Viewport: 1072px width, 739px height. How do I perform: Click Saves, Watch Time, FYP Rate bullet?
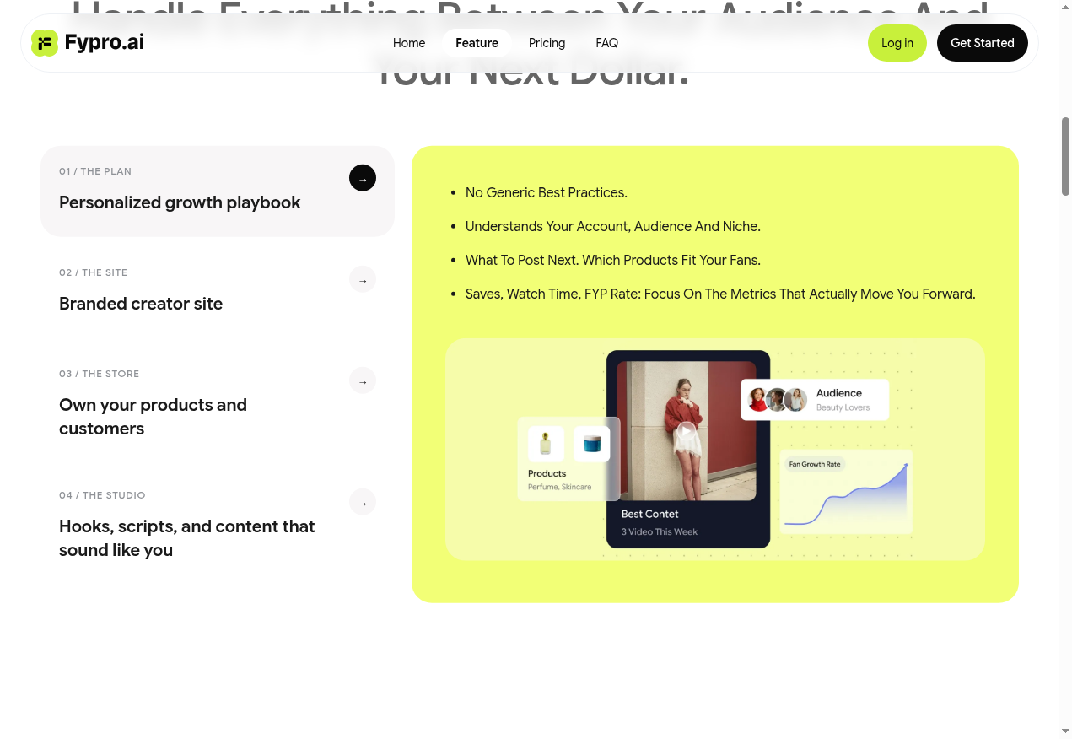point(720,294)
